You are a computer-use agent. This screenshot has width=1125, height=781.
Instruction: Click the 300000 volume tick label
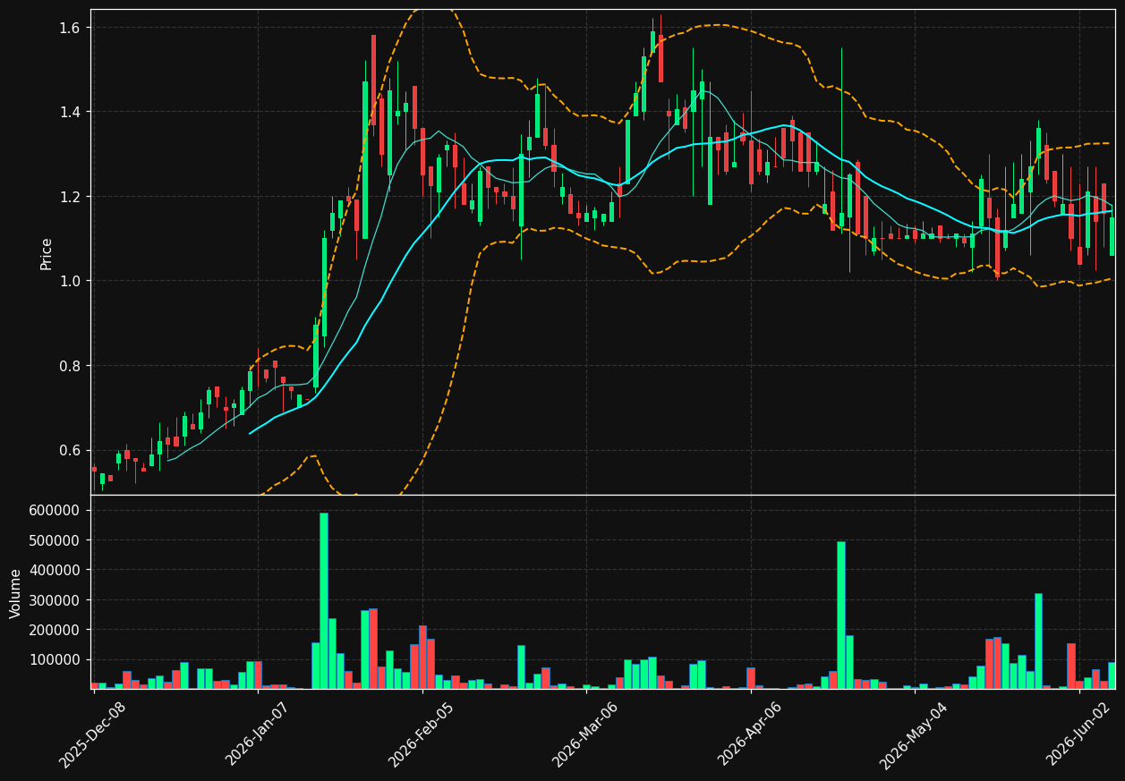click(56, 600)
